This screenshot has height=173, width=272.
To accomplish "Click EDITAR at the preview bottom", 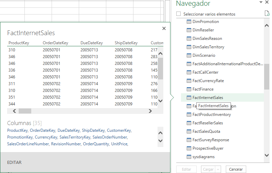I will click(x=14, y=163).
